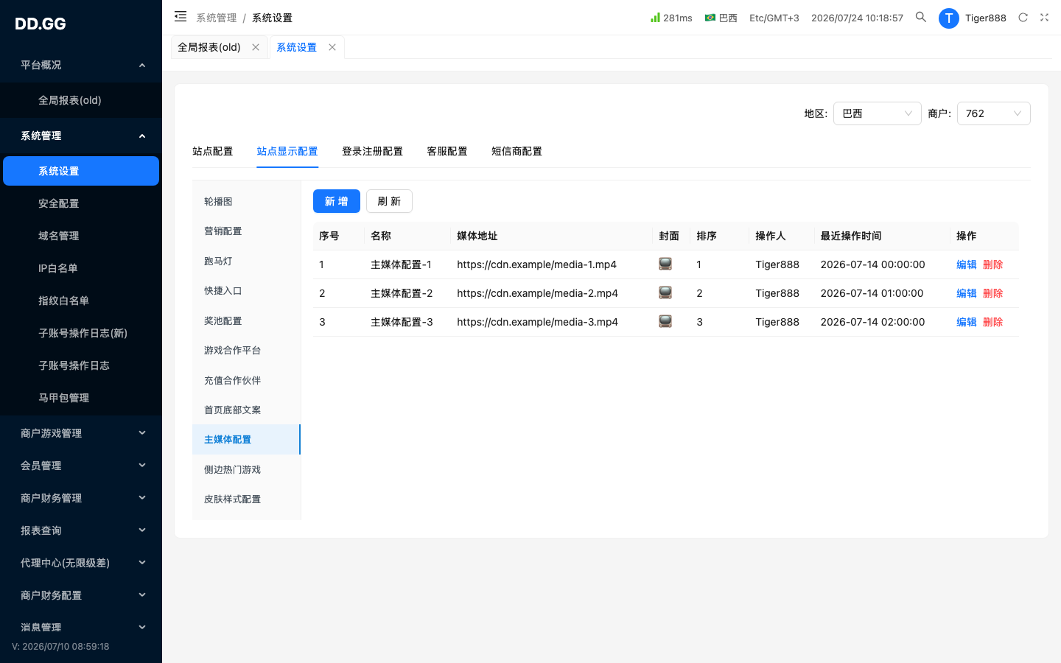Open 域名管理 in the sidebar

point(81,236)
